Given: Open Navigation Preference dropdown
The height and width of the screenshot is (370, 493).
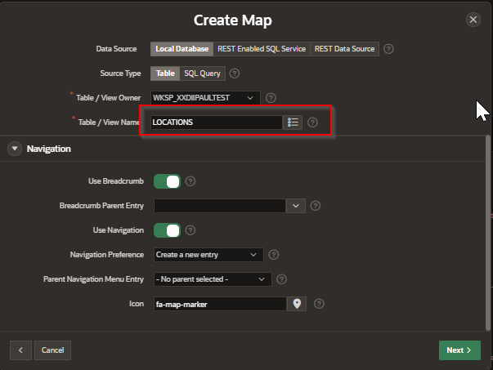Looking at the screenshot, I should (208, 255).
